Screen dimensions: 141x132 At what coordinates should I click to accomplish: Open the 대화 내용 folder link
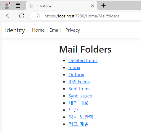pos(78,103)
